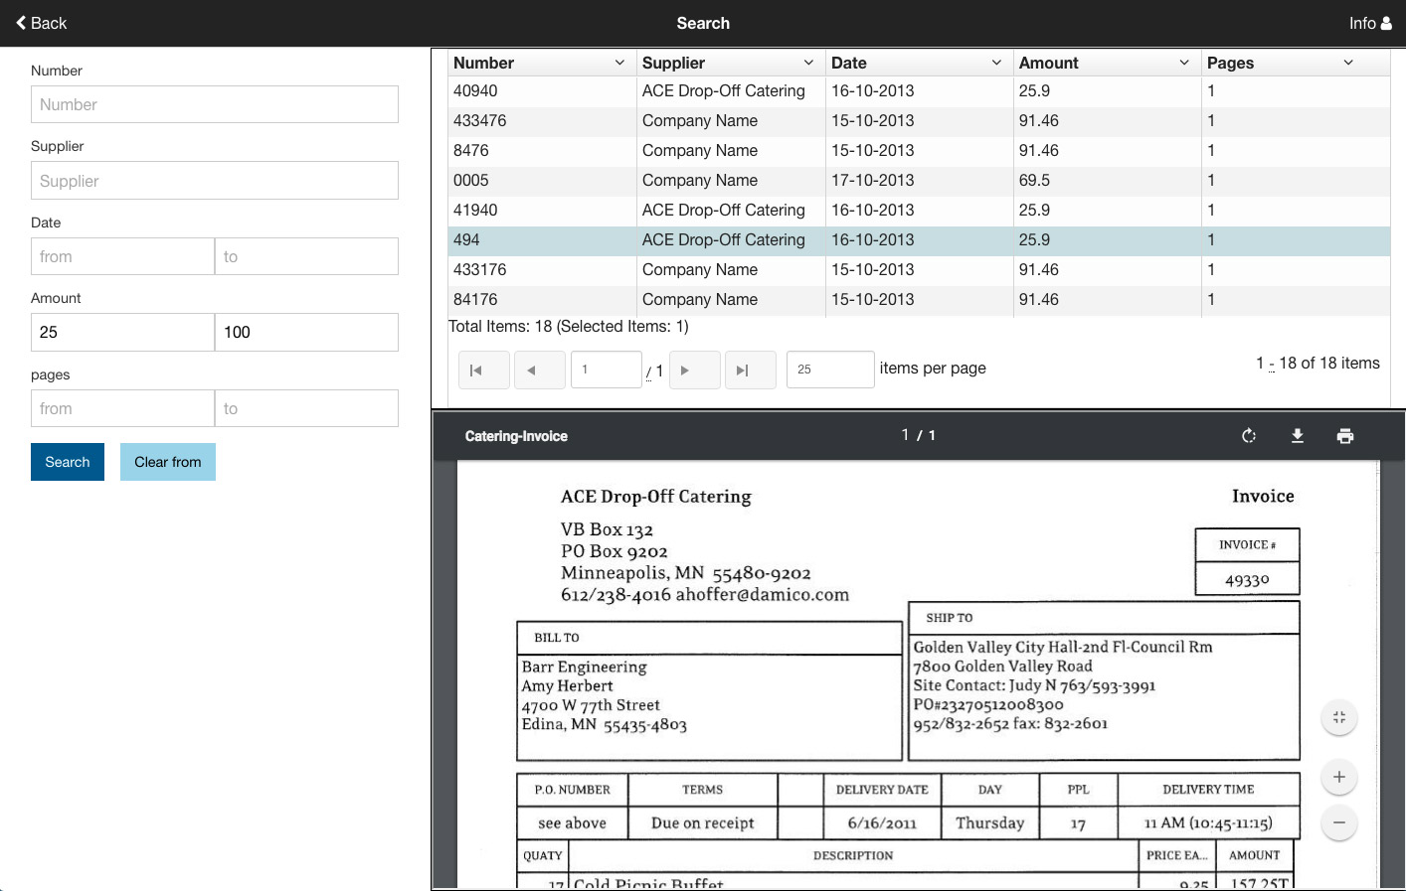Viewport: 1406px width, 891px height.
Task: Select the row with number 84176
Action: tap(919, 300)
